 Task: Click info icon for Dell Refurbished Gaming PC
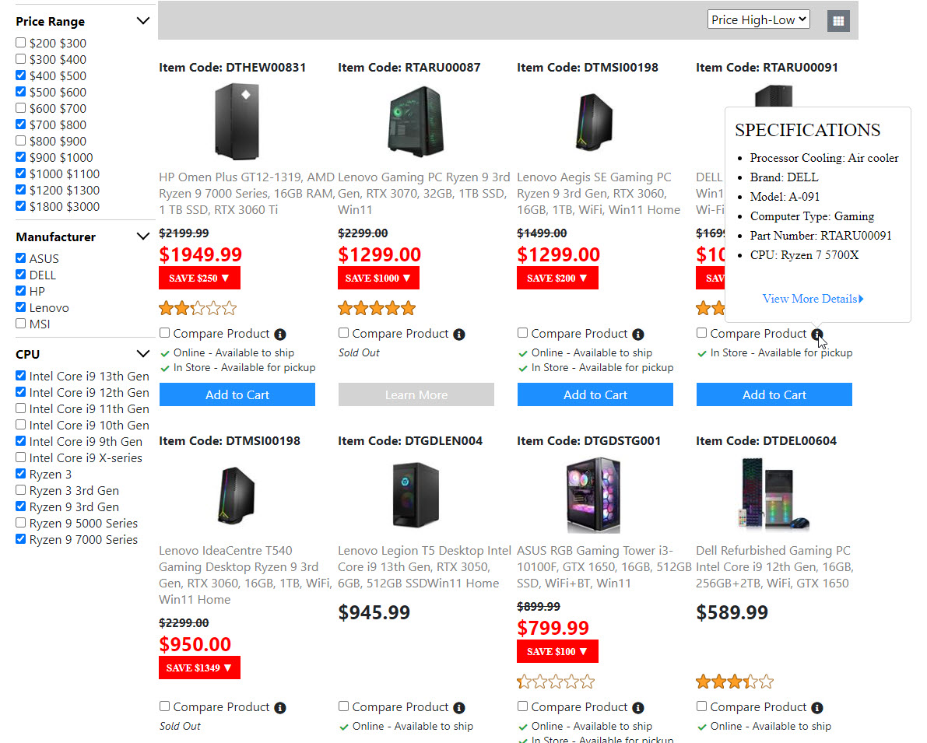(x=817, y=708)
